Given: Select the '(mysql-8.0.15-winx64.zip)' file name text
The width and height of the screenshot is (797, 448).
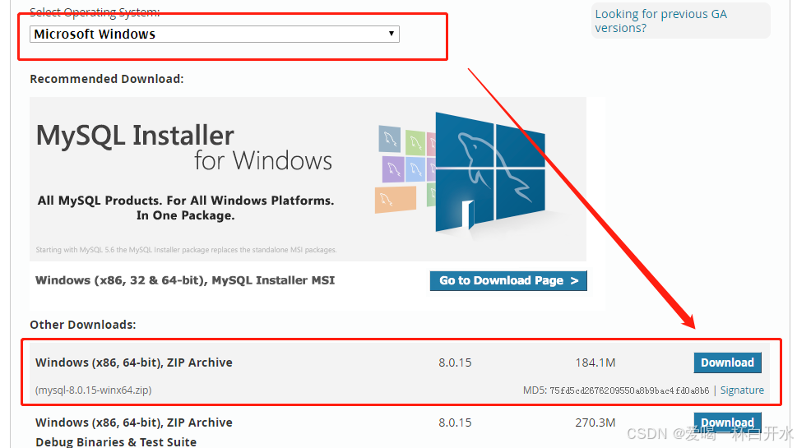Looking at the screenshot, I should click(94, 390).
